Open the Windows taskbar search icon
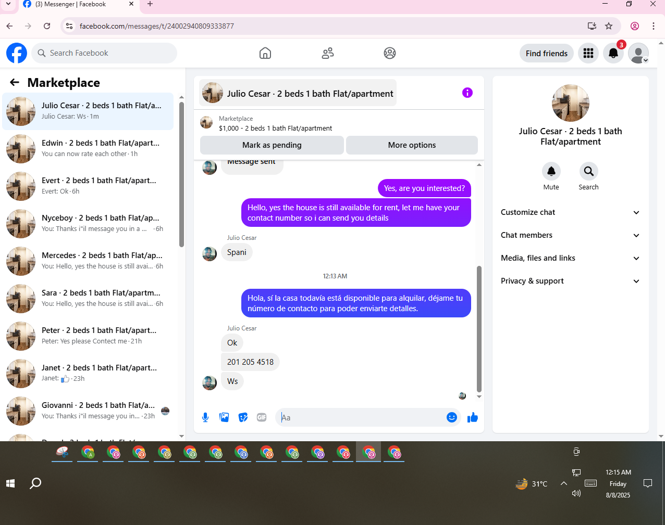The height and width of the screenshot is (525, 665). point(35,483)
